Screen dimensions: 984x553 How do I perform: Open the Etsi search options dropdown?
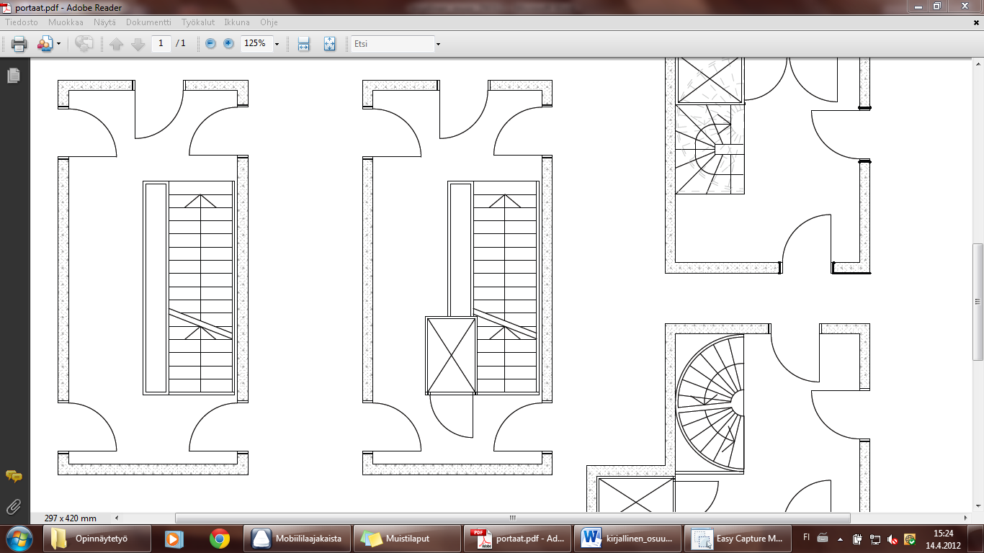[x=438, y=44]
